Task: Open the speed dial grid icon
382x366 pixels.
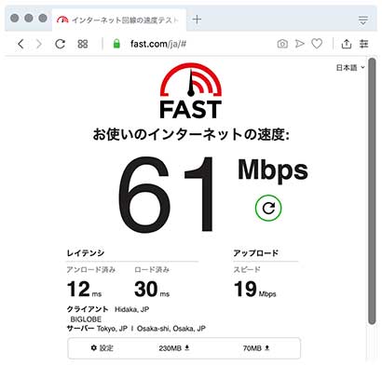Action: coord(82,44)
